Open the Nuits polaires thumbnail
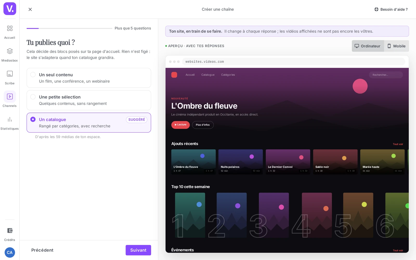 tap(240, 162)
